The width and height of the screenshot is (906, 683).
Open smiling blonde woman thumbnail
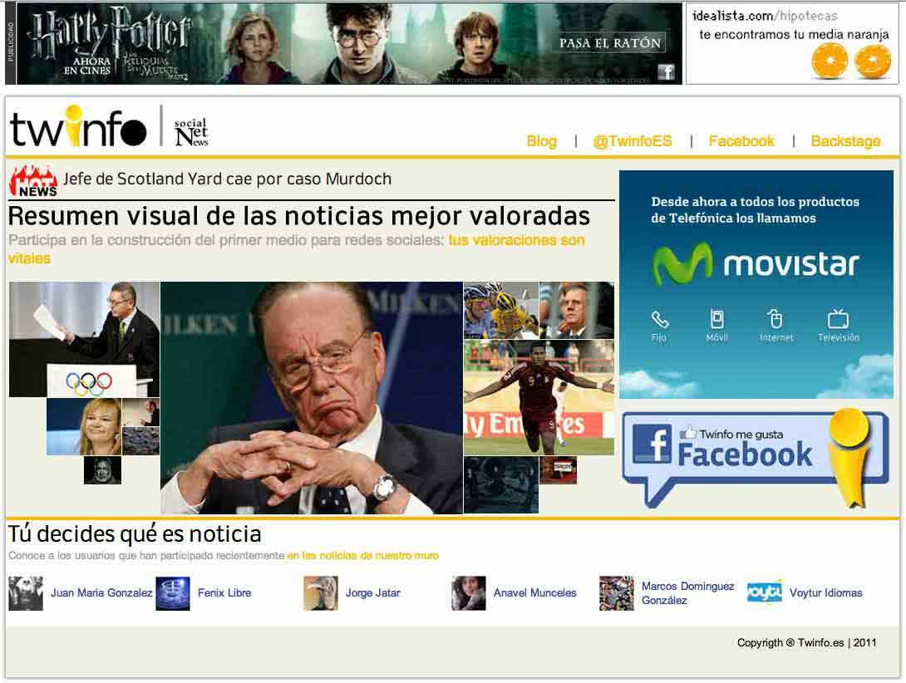[84, 426]
